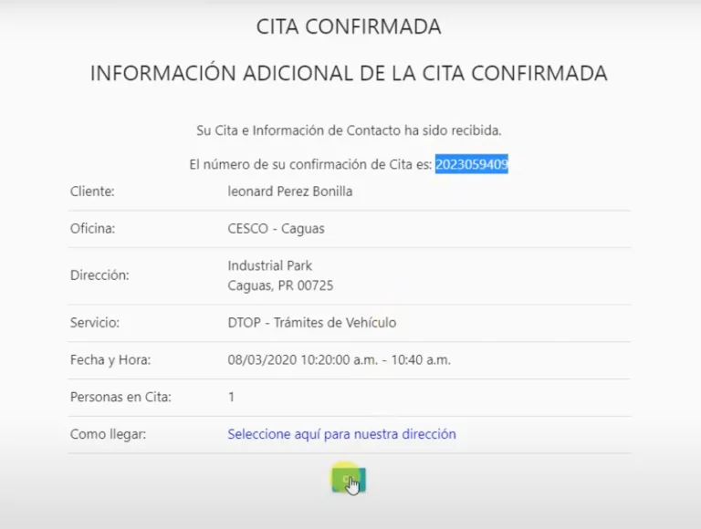Open the 'Seleccione aquí para nuestra dirección' link
This screenshot has height=529, width=701.
point(341,434)
